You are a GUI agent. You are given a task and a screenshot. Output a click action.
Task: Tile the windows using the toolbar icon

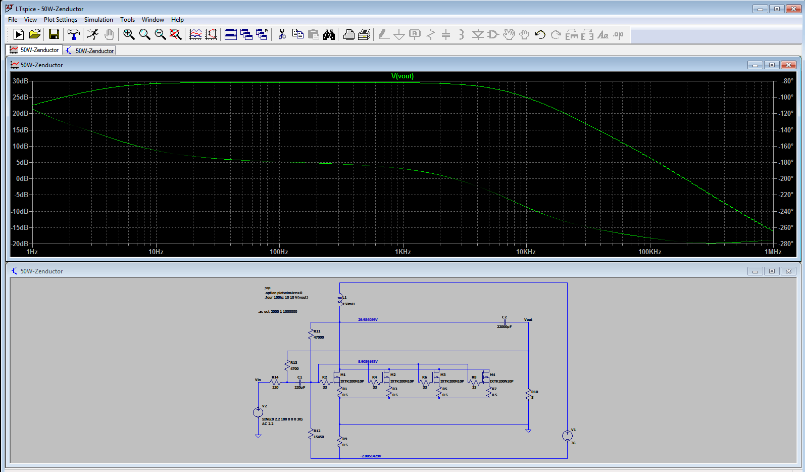[231, 34]
